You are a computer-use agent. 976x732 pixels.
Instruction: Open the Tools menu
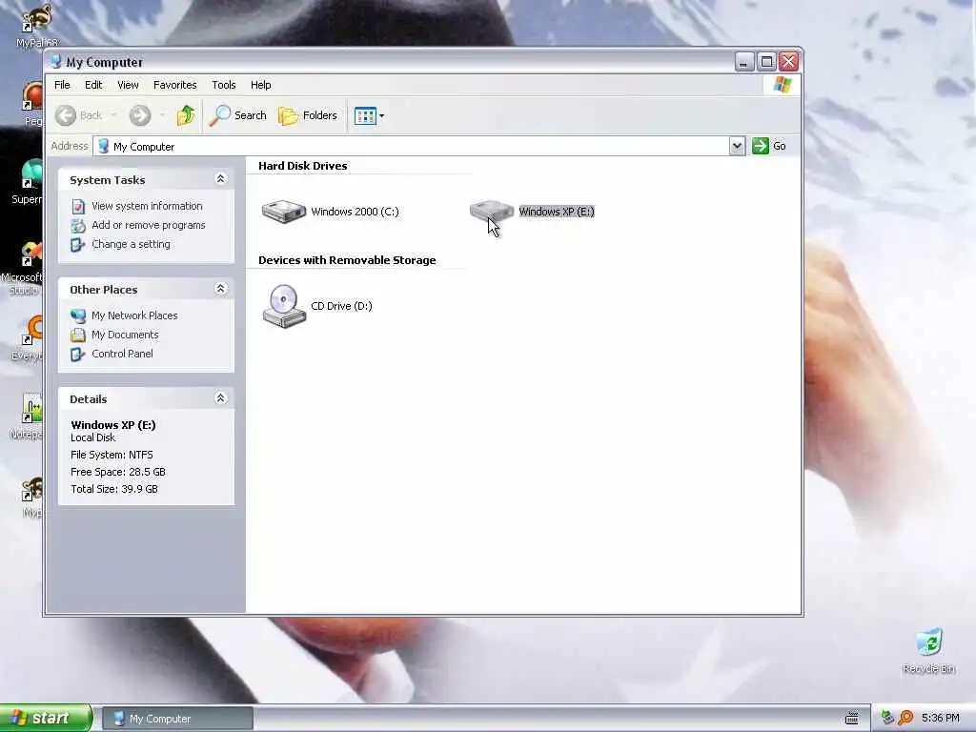pos(223,85)
